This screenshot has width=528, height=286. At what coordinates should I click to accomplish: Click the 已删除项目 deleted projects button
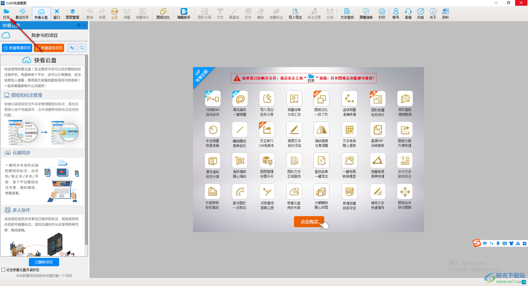pos(44,262)
